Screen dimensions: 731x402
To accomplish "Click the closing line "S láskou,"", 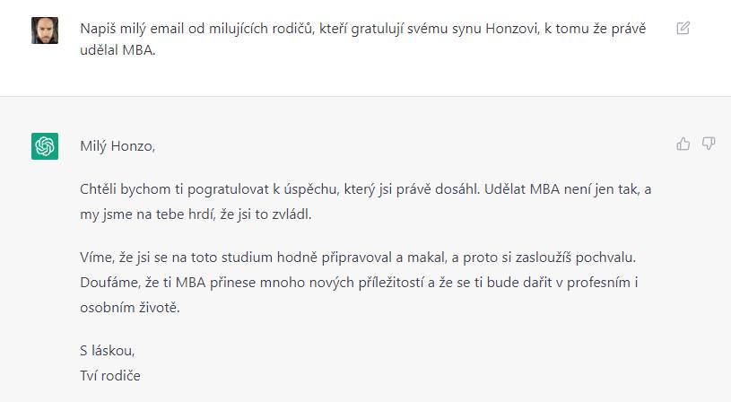I will (107, 351).
